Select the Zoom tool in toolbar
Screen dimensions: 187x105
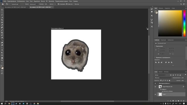(x=2, y=60)
